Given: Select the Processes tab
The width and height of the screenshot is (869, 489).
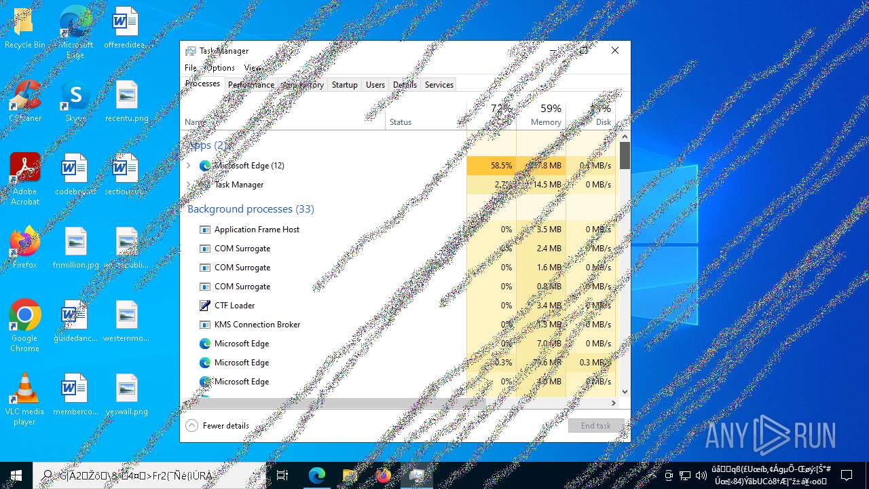Looking at the screenshot, I should coord(202,84).
